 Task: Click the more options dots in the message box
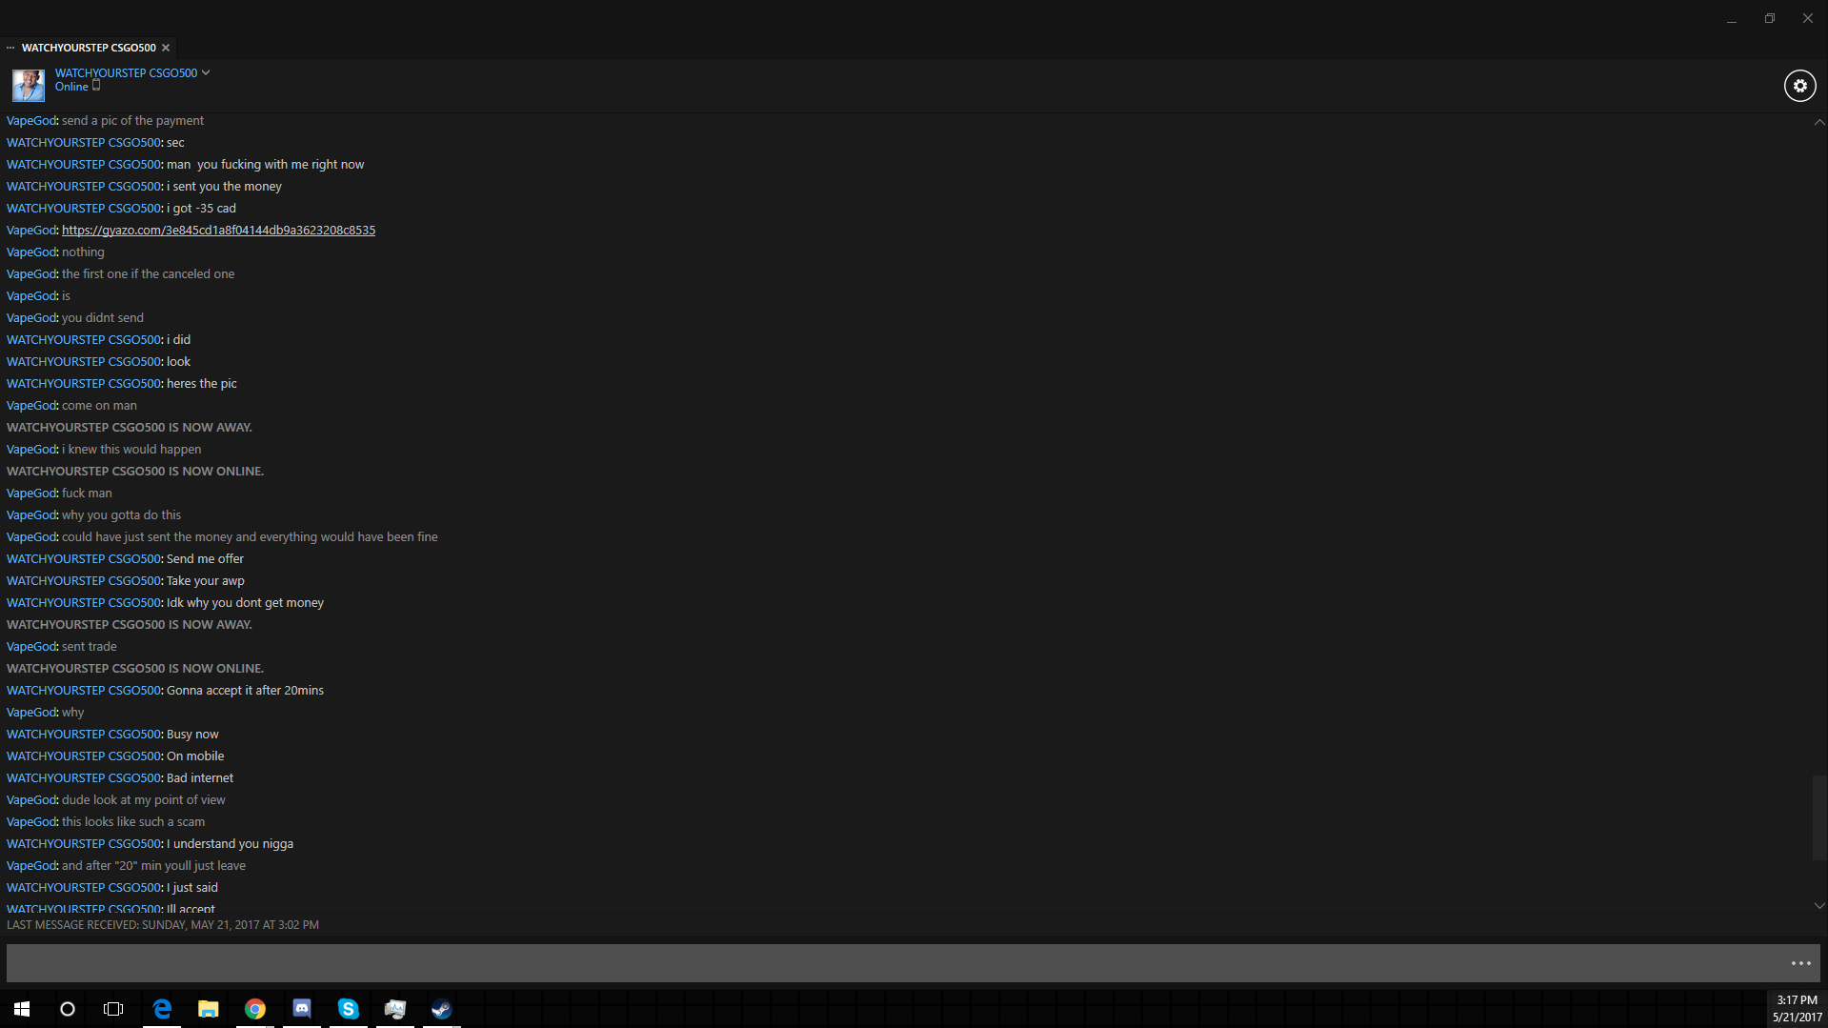pyautogui.click(x=1800, y=963)
